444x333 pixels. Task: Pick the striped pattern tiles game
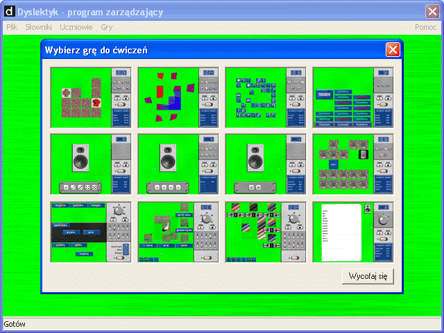pyautogui.click(x=266, y=232)
